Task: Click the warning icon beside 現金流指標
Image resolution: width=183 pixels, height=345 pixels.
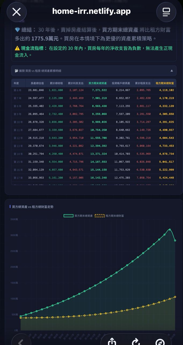Action: (17, 48)
